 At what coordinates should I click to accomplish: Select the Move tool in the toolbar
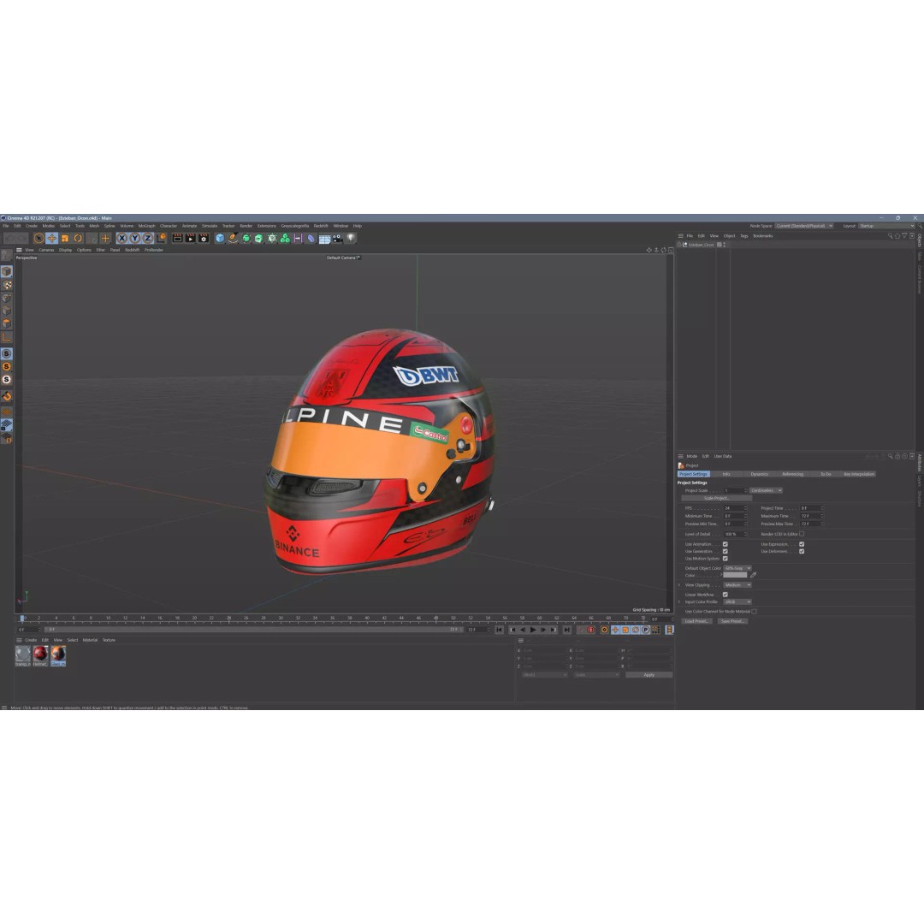(50, 239)
